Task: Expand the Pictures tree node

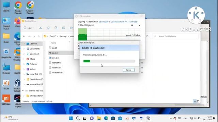Action: tap(24, 64)
